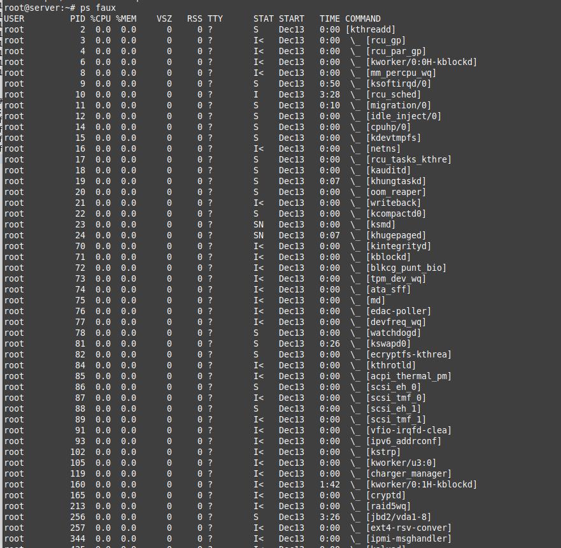Click the [ata_sff] process name
This screenshot has height=548, width=561.
click(388, 289)
